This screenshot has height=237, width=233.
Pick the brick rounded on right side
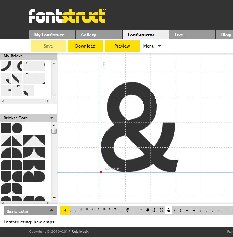click(40, 177)
